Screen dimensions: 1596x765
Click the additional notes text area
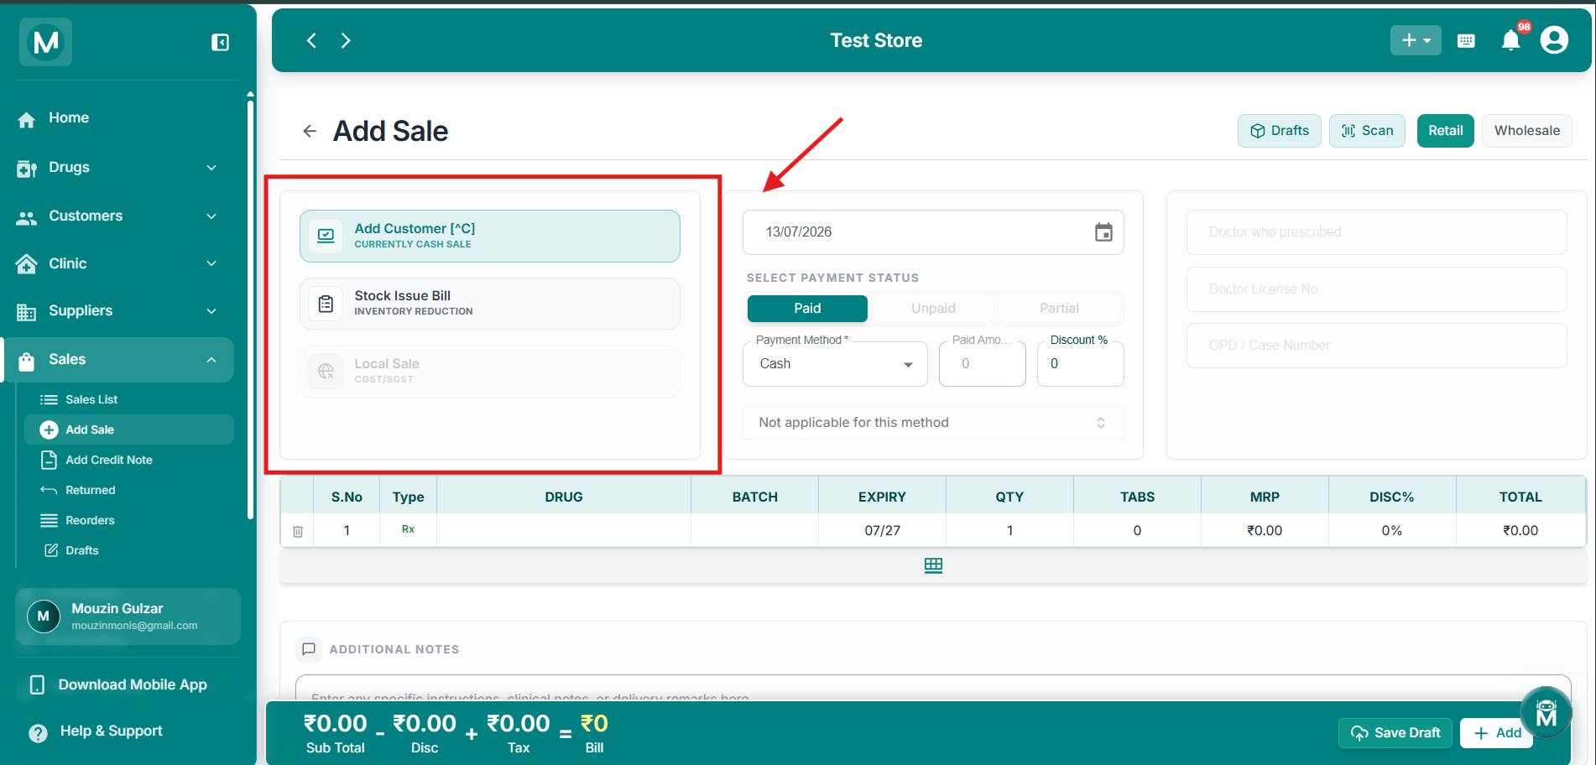933,689
